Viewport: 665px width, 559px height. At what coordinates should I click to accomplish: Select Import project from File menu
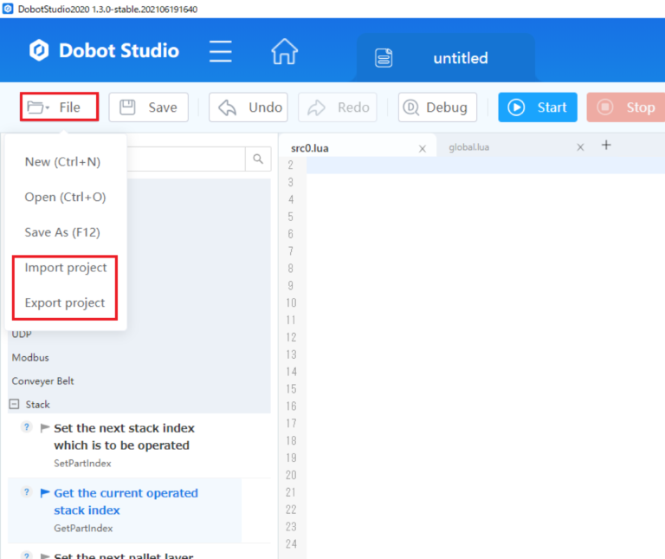coord(66,268)
